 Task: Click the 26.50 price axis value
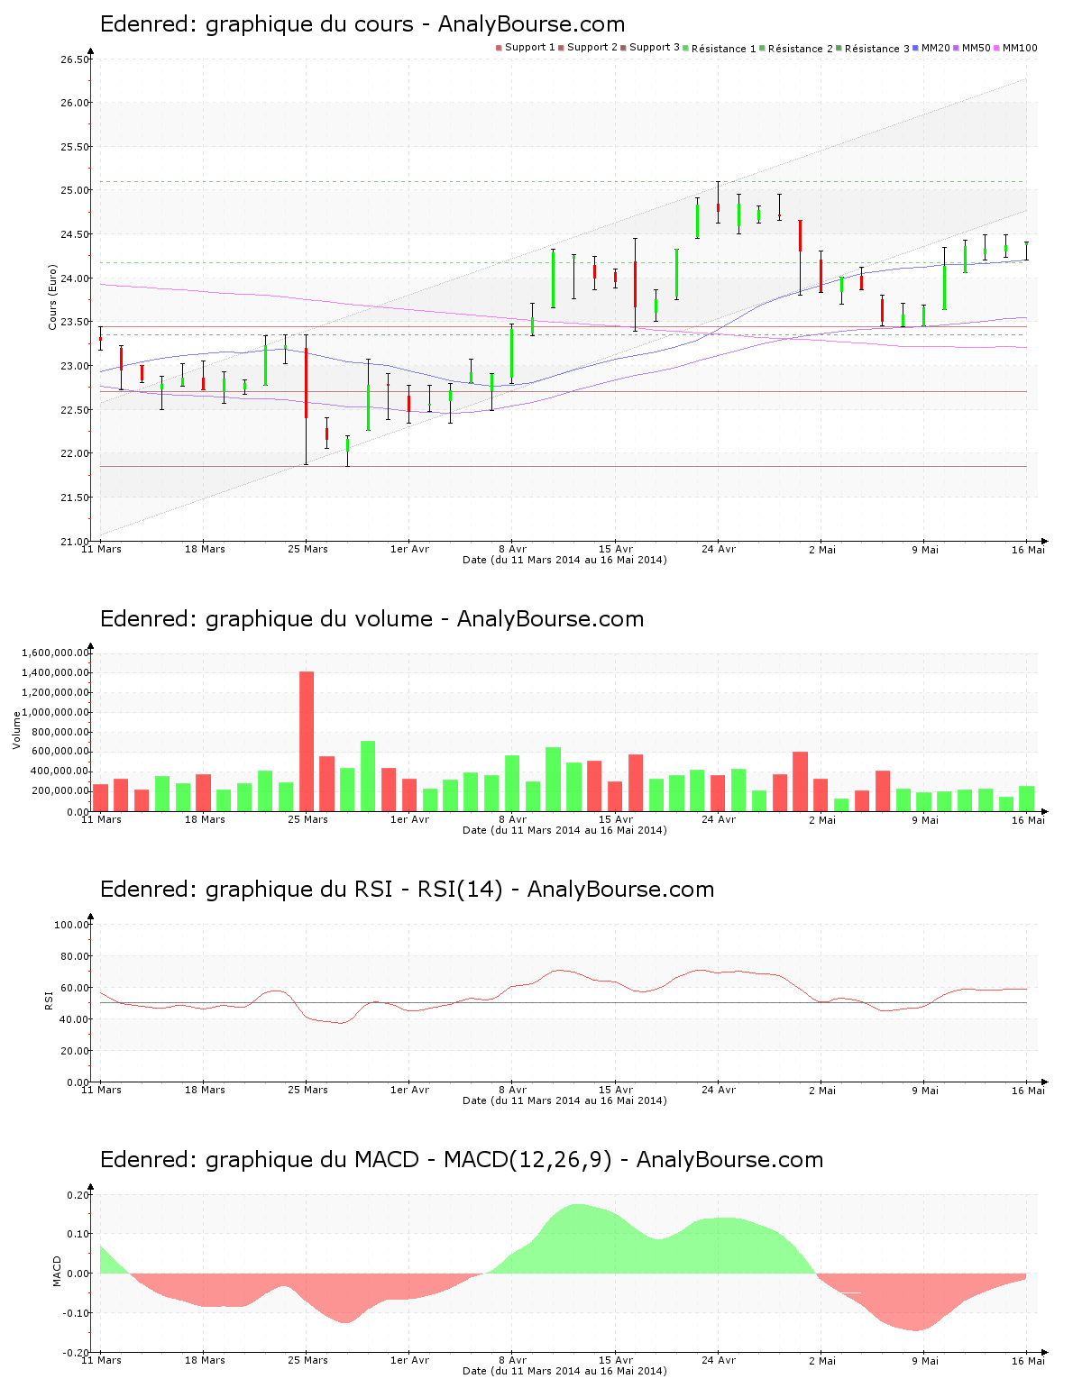pos(75,59)
